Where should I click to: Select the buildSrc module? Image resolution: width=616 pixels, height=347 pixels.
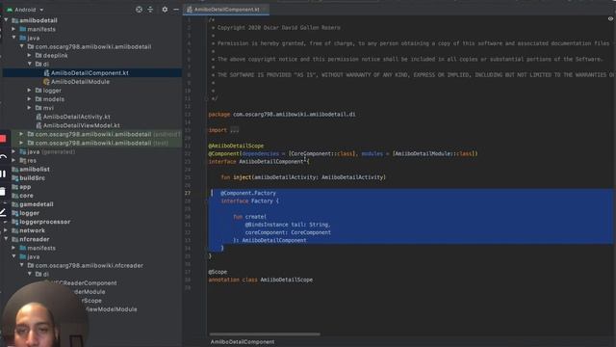click(x=32, y=177)
